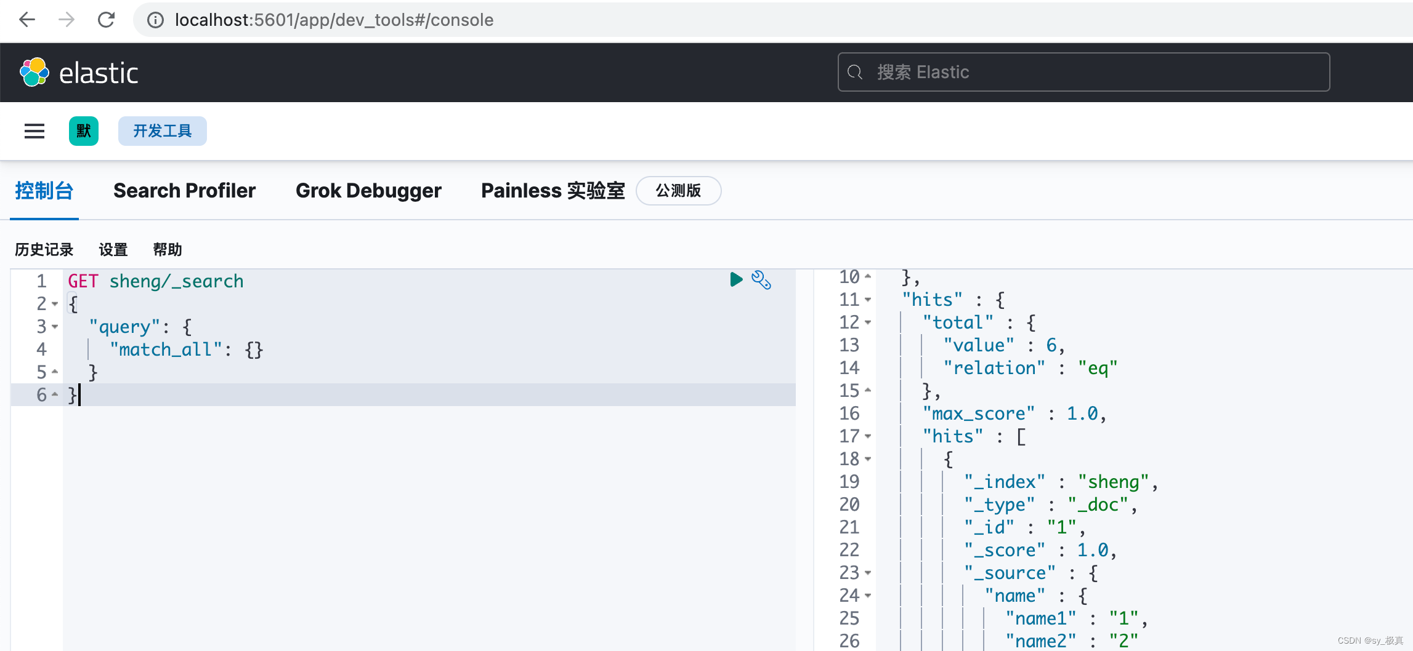Click "name2" : "2" in output
The width and height of the screenshot is (1413, 651).
point(1072,641)
